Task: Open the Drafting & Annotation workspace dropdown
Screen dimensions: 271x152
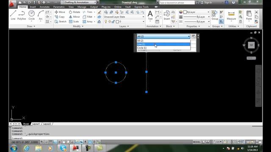Action: [78, 3]
